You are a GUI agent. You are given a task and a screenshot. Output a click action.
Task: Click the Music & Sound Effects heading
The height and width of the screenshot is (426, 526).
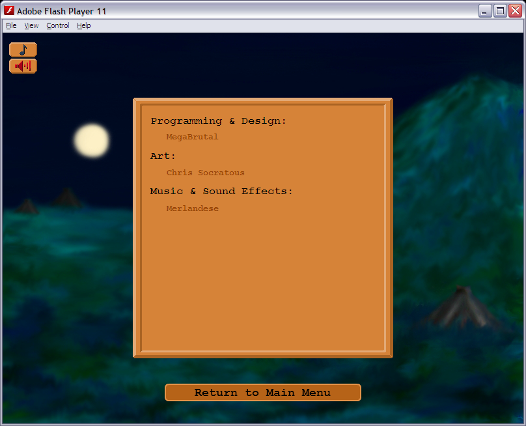coord(221,191)
